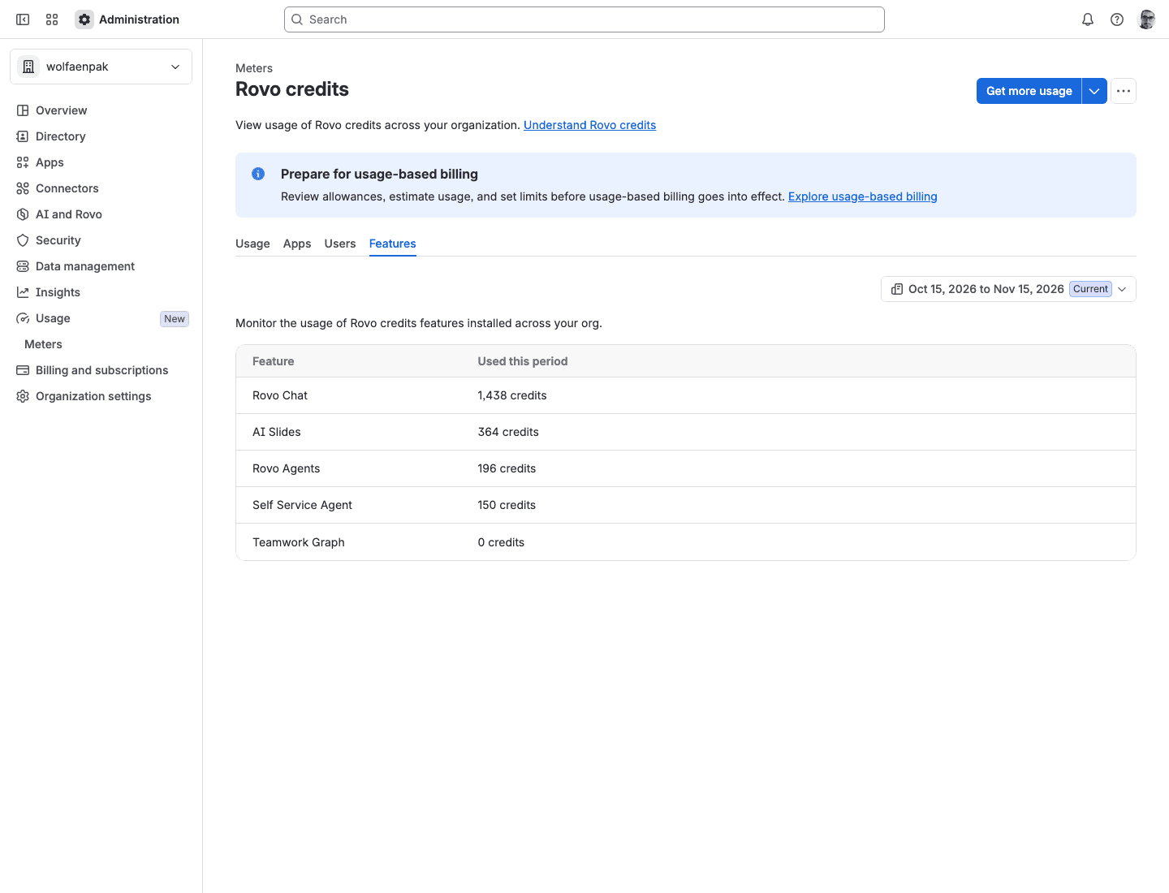Click the wolfaenpak organization building icon
Viewport: 1169px width, 893px height.
point(28,67)
